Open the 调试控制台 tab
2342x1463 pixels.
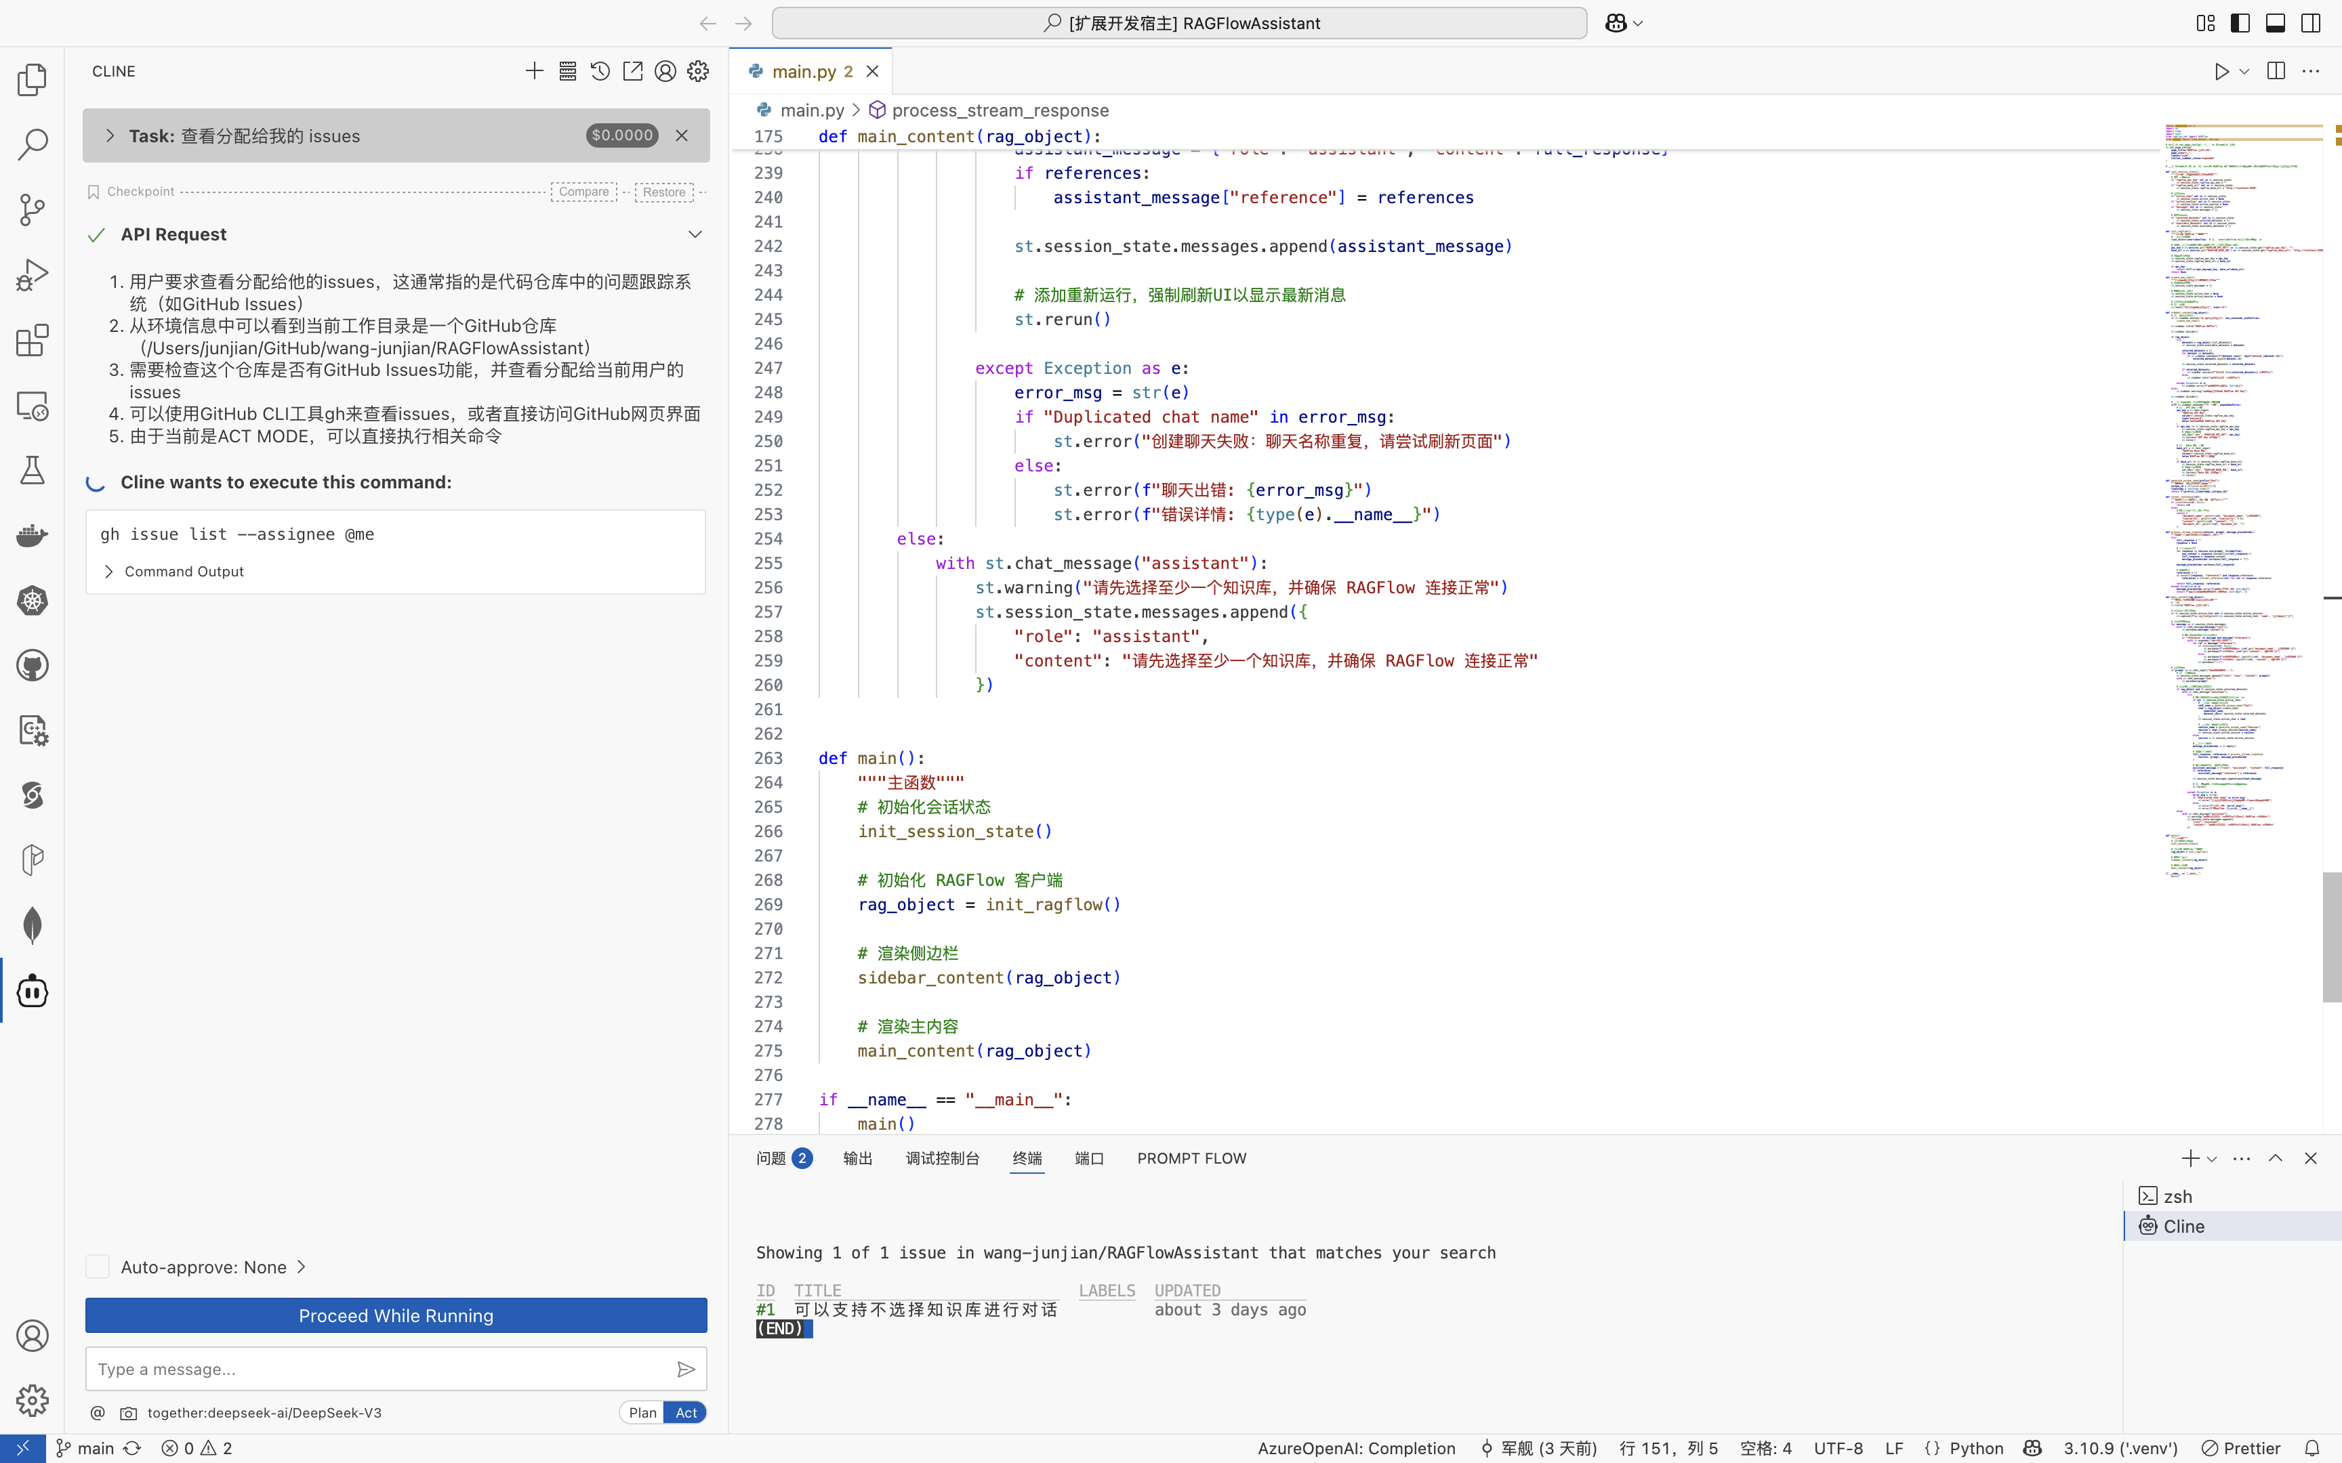942,1158
